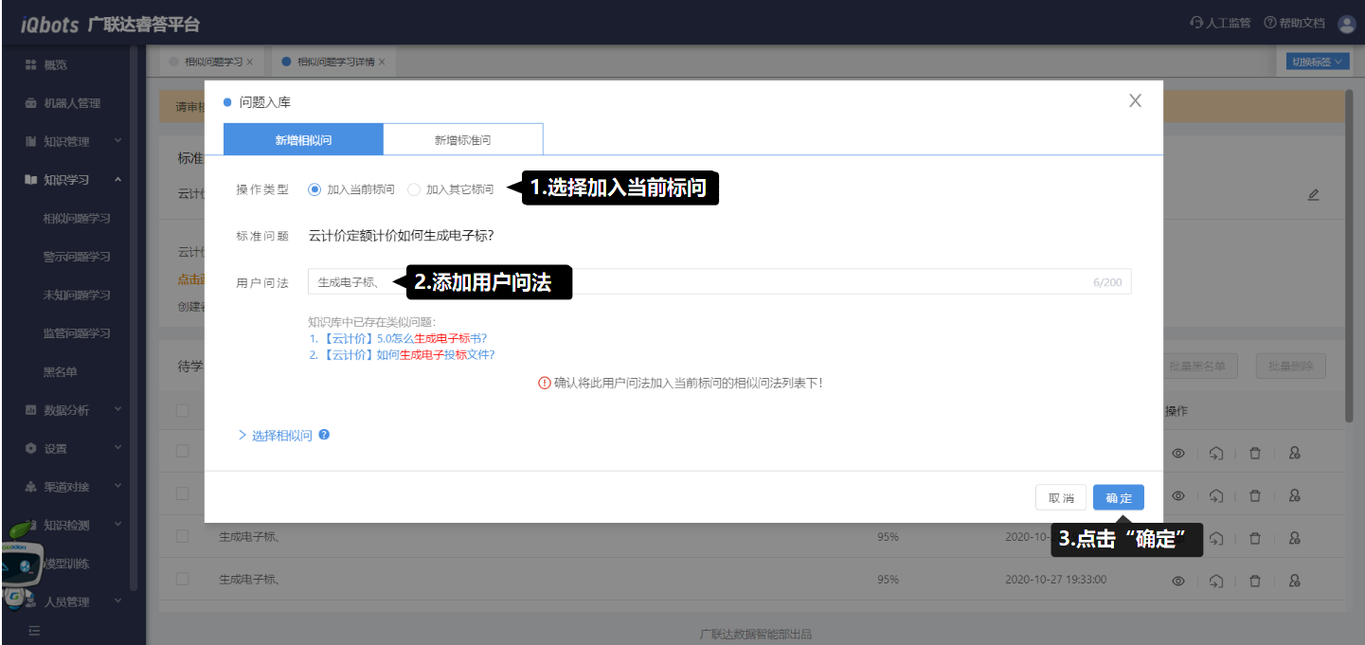Viewport: 1365px width, 645px height.
Task: Click the 人工监管 headset icon
Action: point(1196,24)
